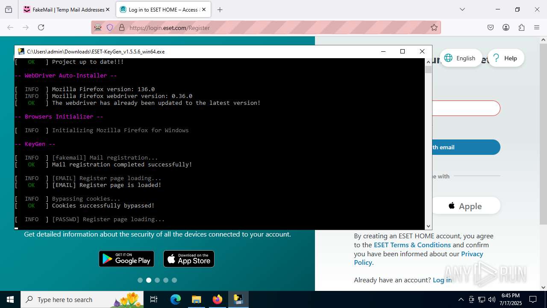Bookmark this page with star icon
This screenshot has height=308, width=547.
tap(434, 27)
